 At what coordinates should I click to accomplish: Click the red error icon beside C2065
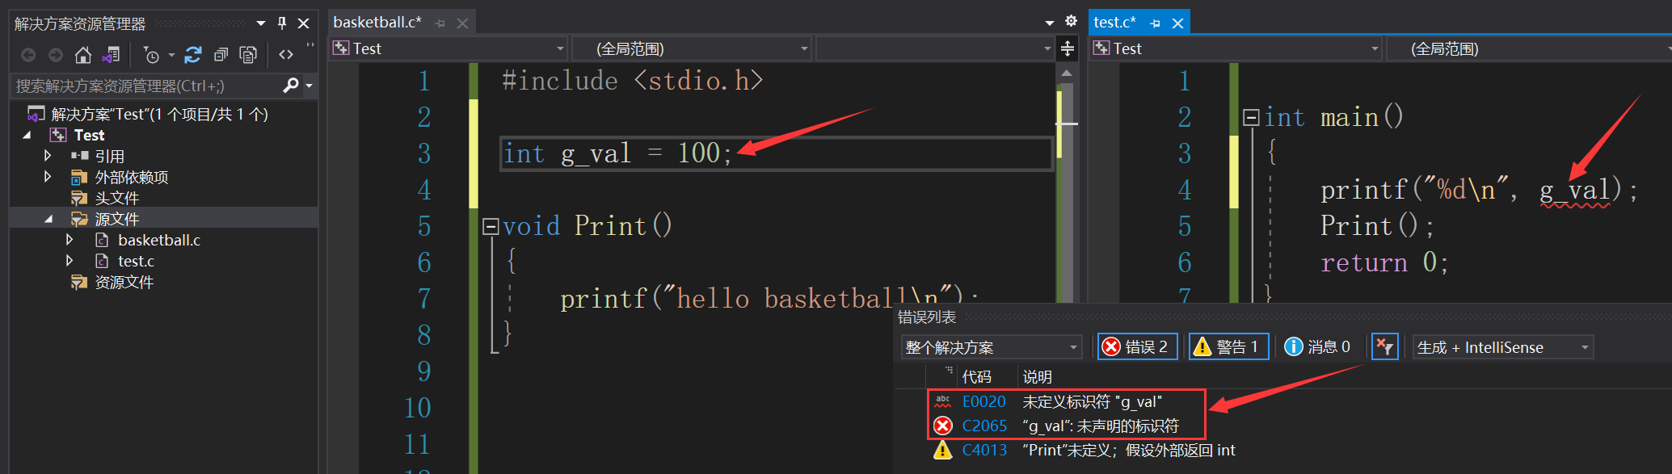(943, 426)
